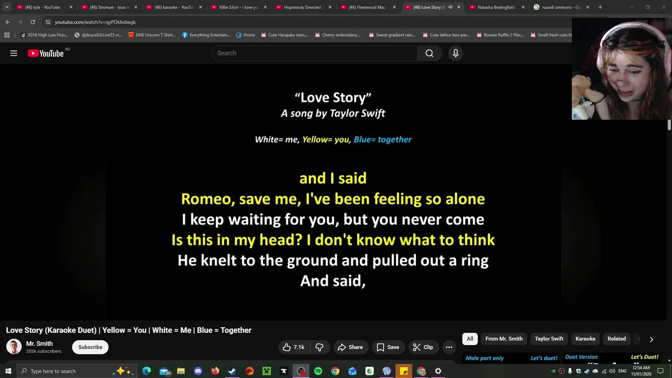Image resolution: width=672 pixels, height=378 pixels.
Task: Go to the YouTube home logo
Action: tap(46, 53)
